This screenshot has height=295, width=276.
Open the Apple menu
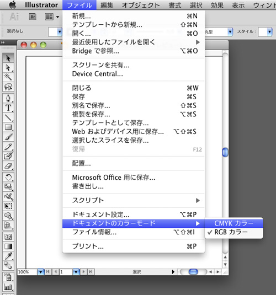pyautogui.click(x=13, y=5)
